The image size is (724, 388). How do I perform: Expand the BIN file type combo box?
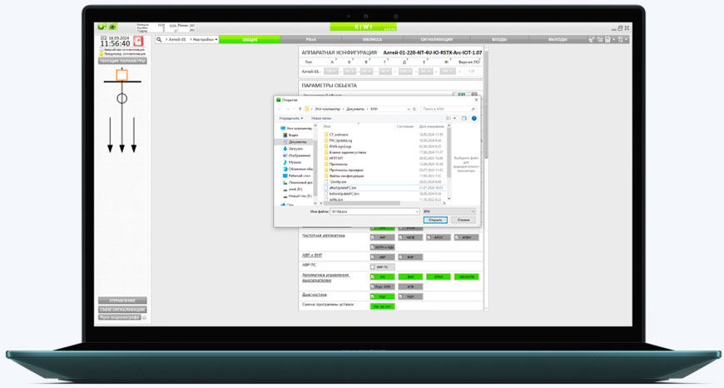pyautogui.click(x=449, y=211)
